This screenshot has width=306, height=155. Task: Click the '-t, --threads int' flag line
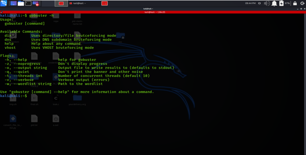tap(77, 76)
